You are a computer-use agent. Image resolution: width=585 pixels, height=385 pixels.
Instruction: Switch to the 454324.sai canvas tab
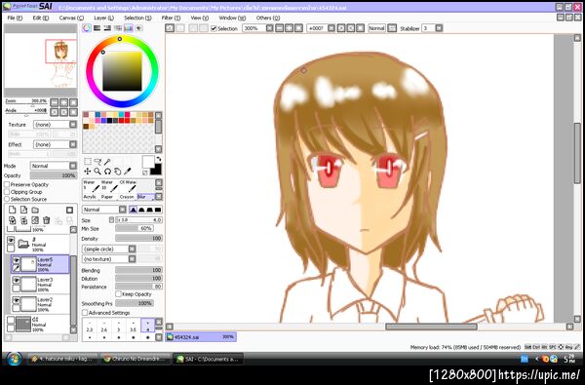201,337
